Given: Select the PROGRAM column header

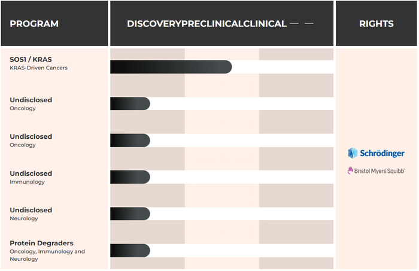Looking at the screenshot, I should click(34, 24).
